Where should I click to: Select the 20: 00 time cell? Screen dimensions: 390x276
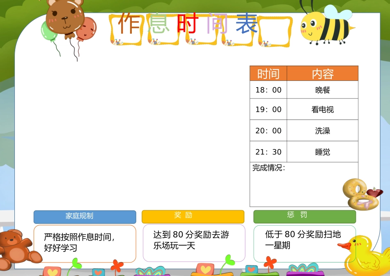268,131
